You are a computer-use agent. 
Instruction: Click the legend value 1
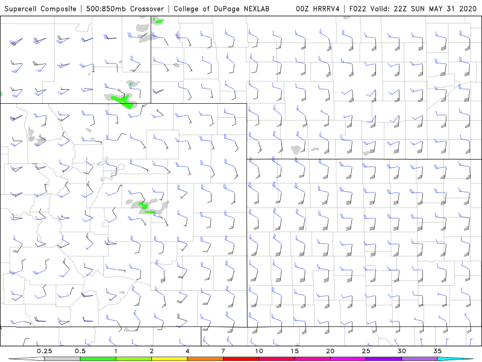tap(116, 351)
